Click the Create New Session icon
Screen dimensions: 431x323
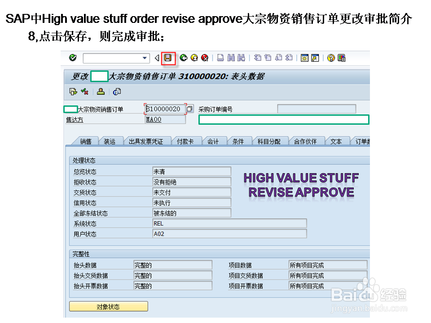(304, 58)
